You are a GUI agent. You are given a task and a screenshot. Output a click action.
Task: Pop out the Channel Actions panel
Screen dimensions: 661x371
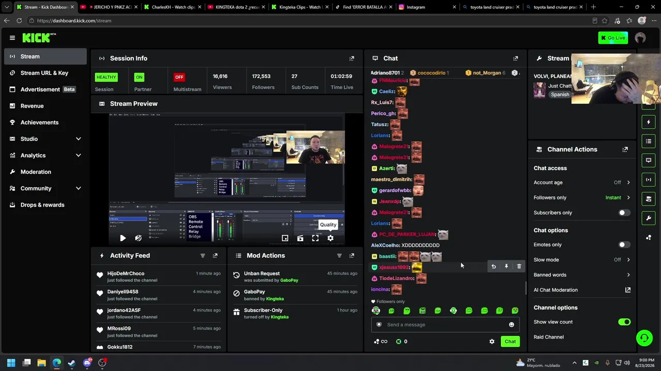coord(625,149)
